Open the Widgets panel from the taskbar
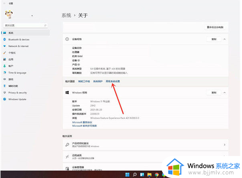This screenshot has width=242, height=178. coord(142,175)
